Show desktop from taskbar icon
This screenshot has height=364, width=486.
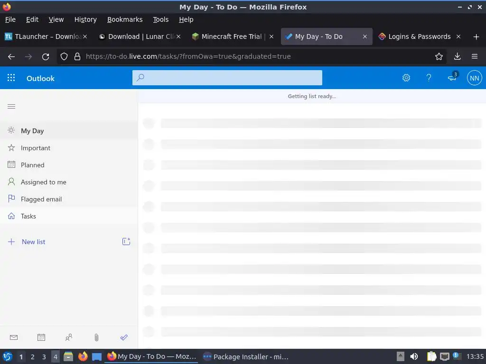(97, 356)
